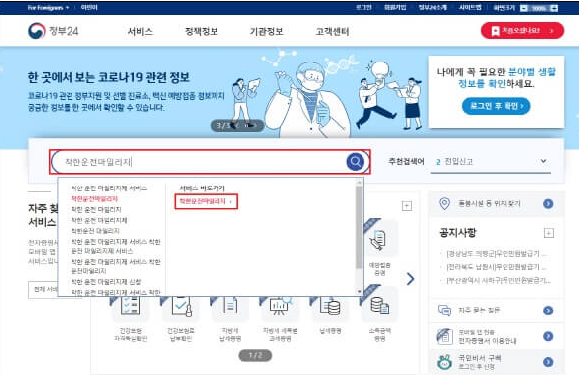The height and width of the screenshot is (375, 579).
Task: Open the 정책정보 menu
Action: coord(202,32)
